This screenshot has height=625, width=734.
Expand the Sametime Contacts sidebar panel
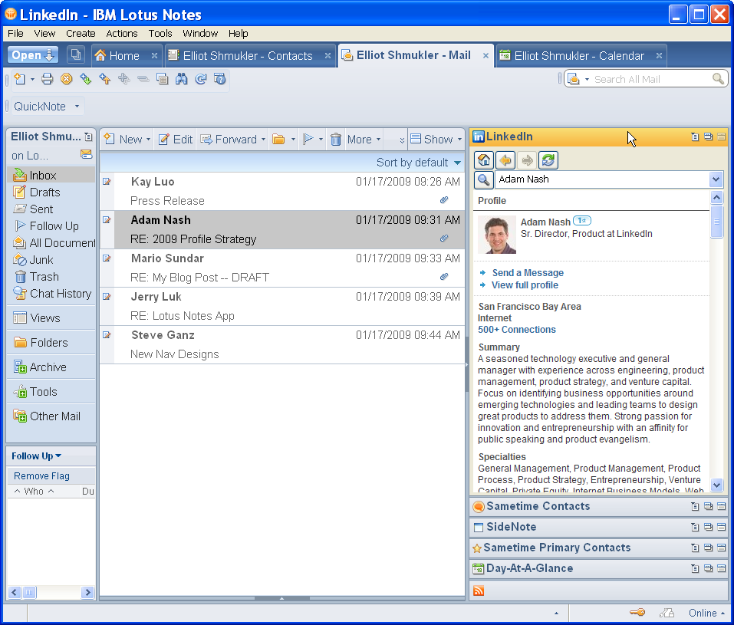(x=538, y=506)
